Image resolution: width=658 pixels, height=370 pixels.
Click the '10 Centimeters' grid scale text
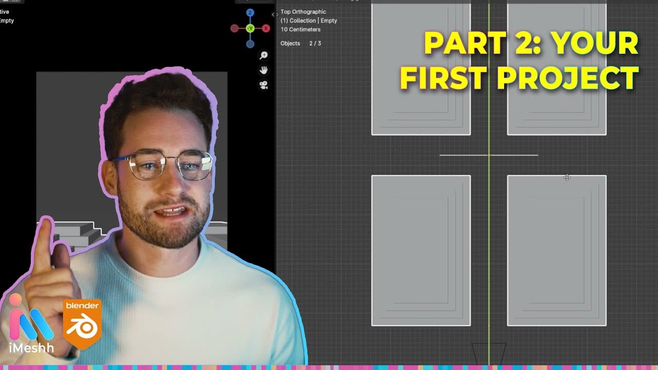(x=301, y=29)
